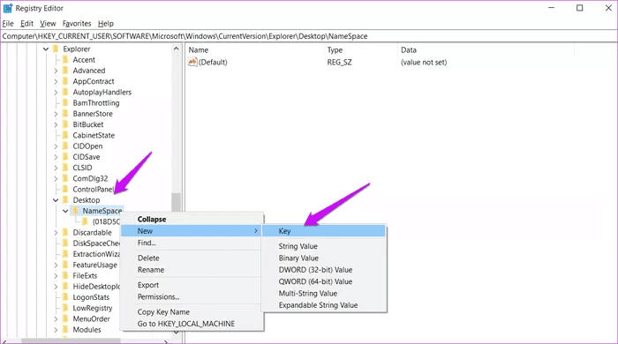Click the tree vertical scrollbar thumb
Screen dimensions: 618x344
tap(177, 202)
